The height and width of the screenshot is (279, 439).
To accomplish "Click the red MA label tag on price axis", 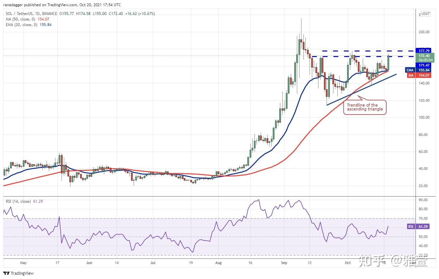I will click(411, 75).
